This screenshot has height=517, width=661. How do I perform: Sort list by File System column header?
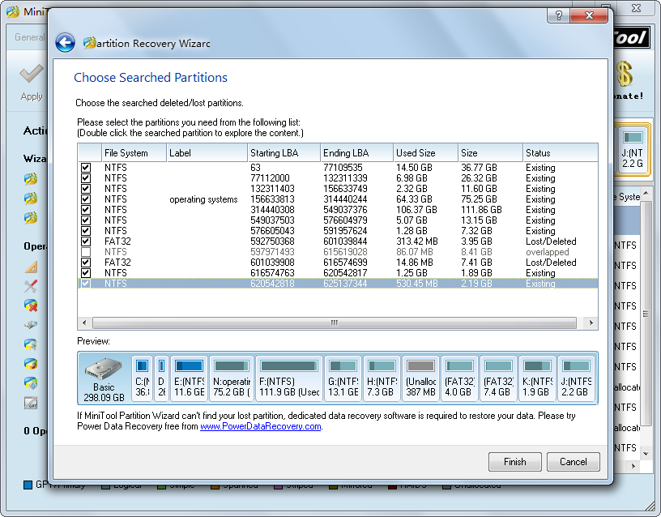click(134, 153)
